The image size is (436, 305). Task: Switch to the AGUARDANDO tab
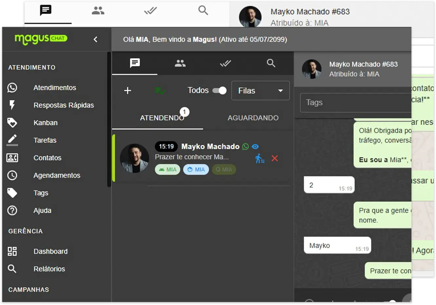[x=253, y=118]
